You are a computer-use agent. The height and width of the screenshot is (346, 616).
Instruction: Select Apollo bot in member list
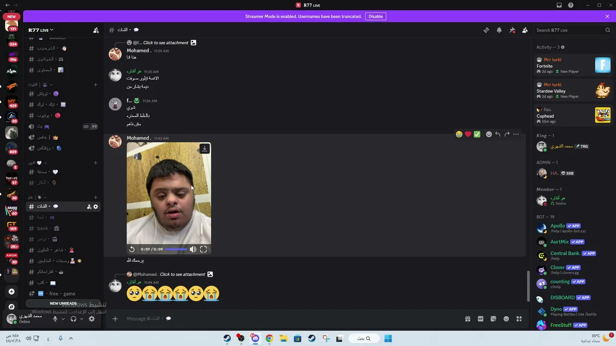[573, 228]
